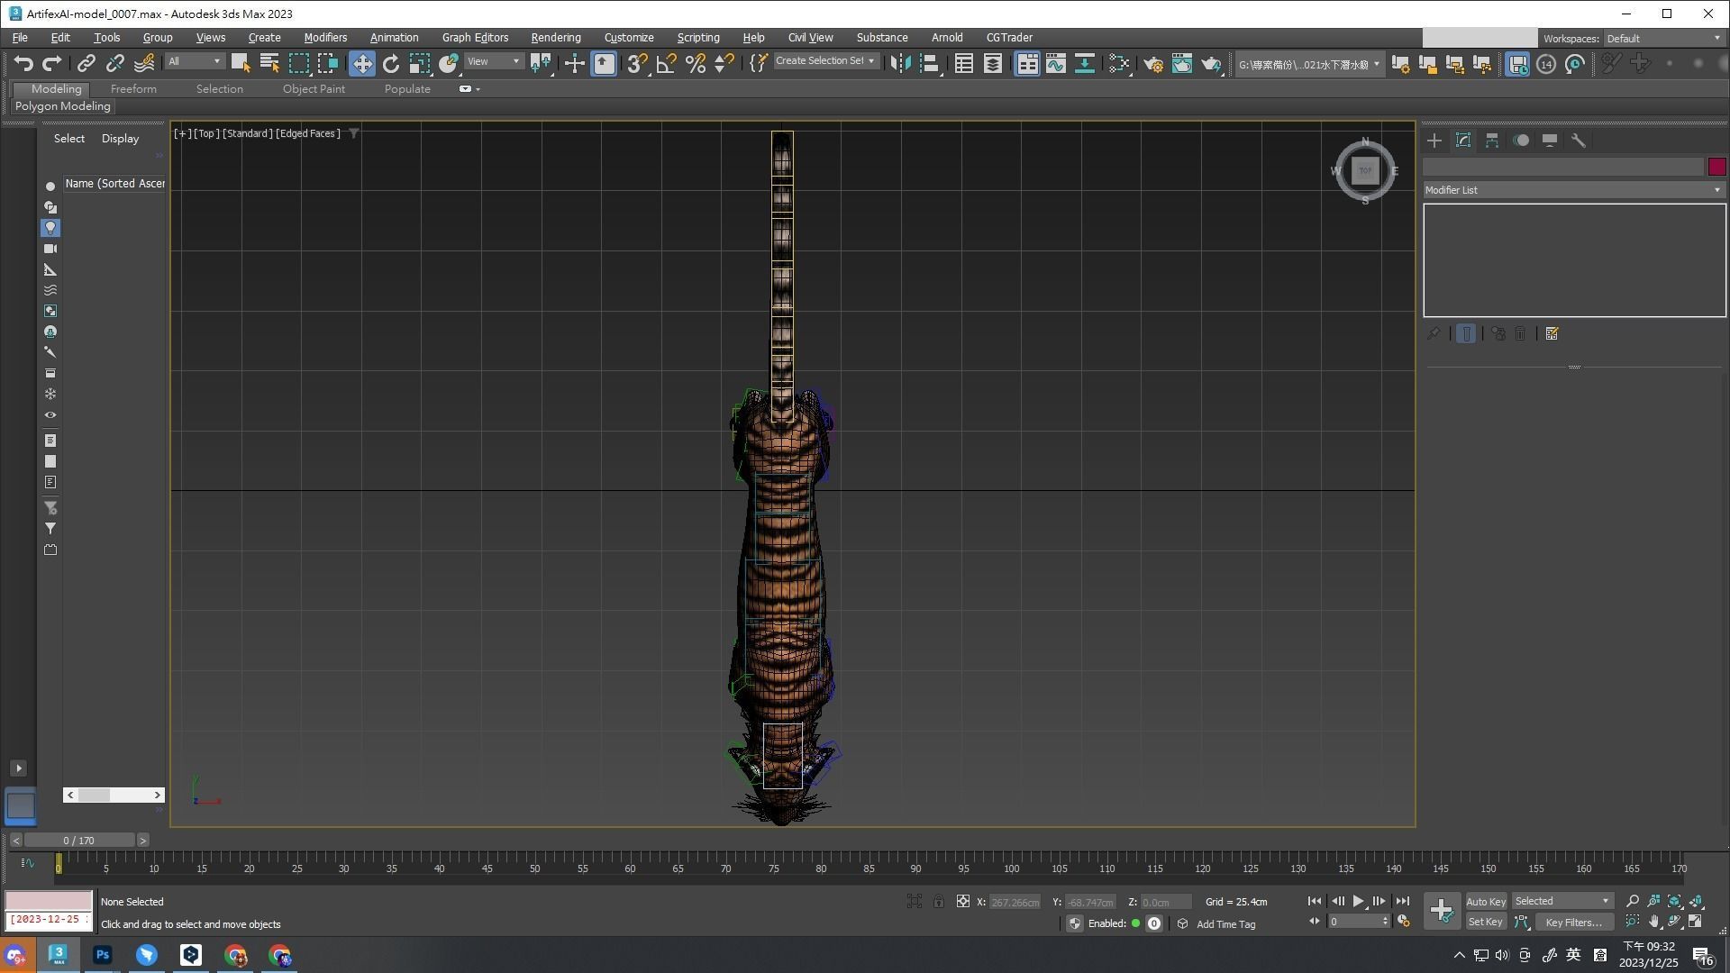This screenshot has width=1730, height=973.
Task: Open the Utilities wrench panel
Action: click(x=1579, y=141)
